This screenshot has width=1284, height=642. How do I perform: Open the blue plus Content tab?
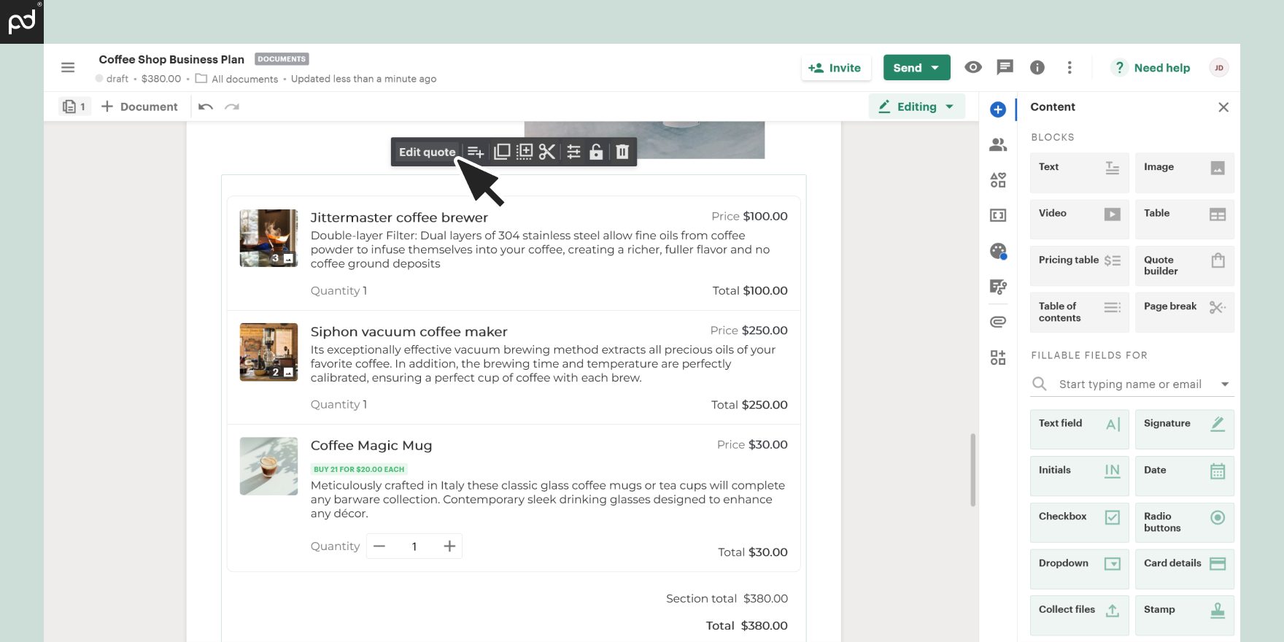(998, 109)
